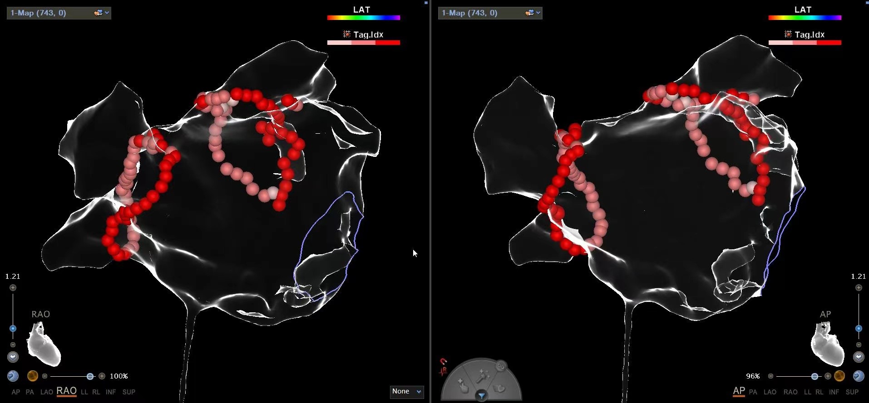Click the heart-in-hand icon in radial menu
Viewport: 869px width, 403px height.
(500, 388)
